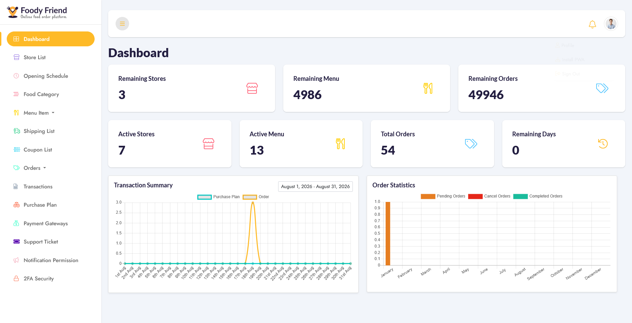Toggle Cancel Orders series in legend
Screen dimensions: 632x323
click(489, 196)
